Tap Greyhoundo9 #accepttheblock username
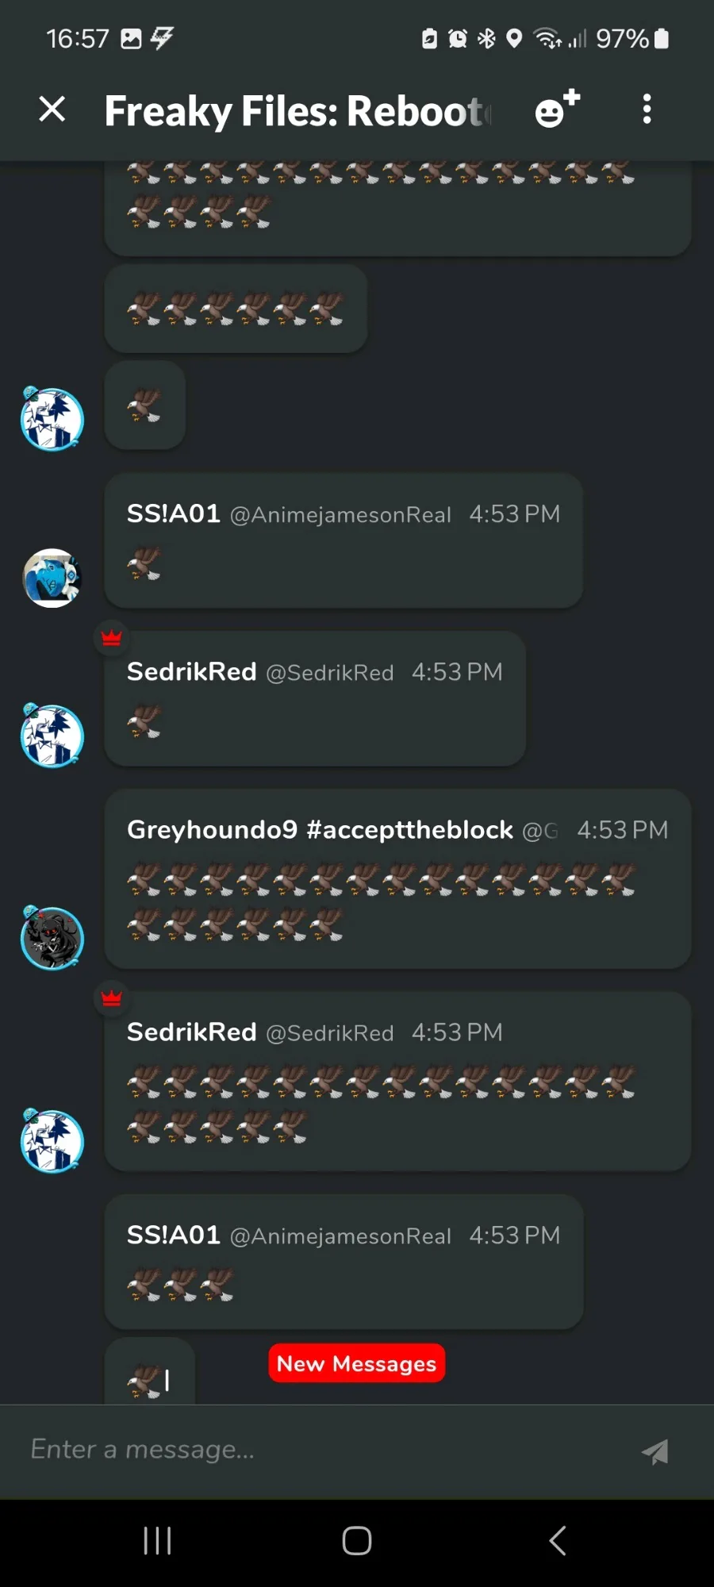The image size is (714, 1587). tap(320, 830)
